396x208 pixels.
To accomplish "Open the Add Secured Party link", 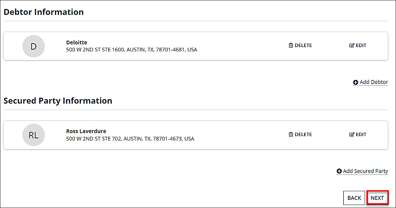I will pyautogui.click(x=365, y=171).
